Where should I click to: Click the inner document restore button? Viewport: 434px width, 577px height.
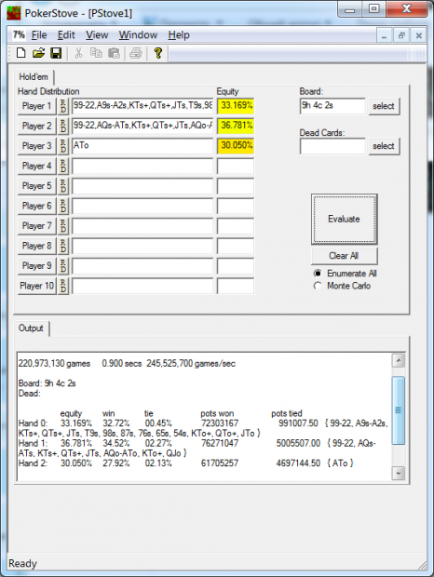pos(401,35)
